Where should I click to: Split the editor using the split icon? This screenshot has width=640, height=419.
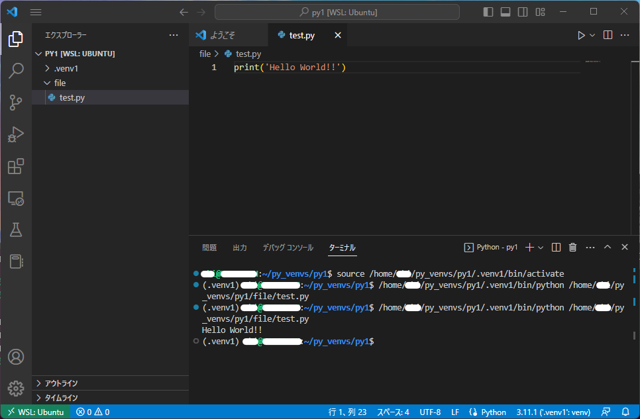tap(608, 34)
